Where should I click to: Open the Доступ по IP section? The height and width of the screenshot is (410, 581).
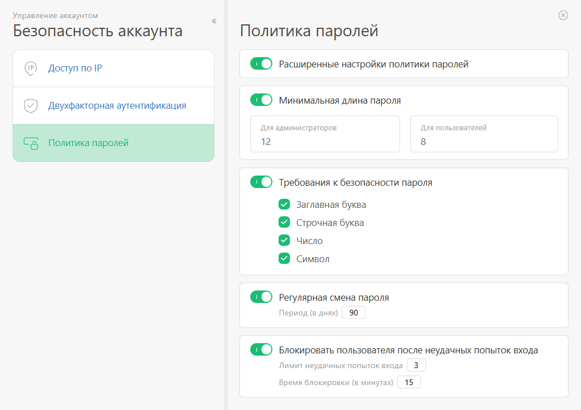(75, 69)
